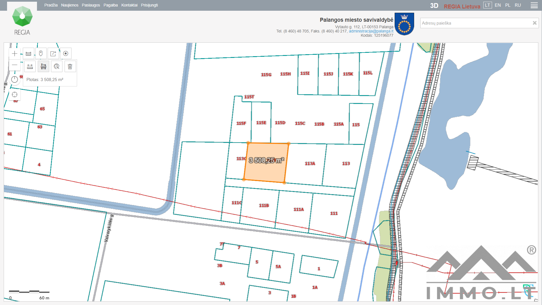Open Pagalba menu item
The width and height of the screenshot is (542, 305).
pos(111,5)
